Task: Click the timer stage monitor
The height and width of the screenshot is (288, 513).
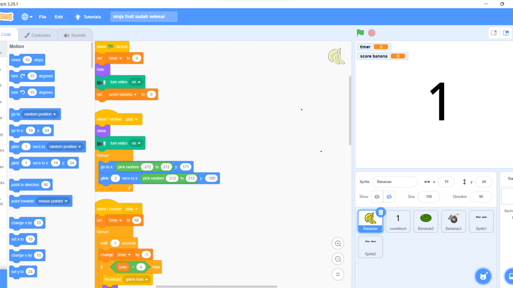Action: click(x=374, y=47)
